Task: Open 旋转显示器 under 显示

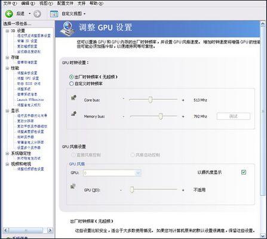Action: pos(26,137)
